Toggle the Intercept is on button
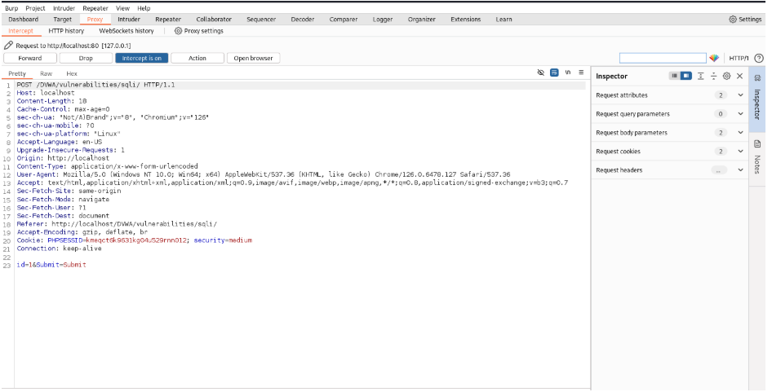This screenshot has height=392, width=772. click(x=142, y=58)
